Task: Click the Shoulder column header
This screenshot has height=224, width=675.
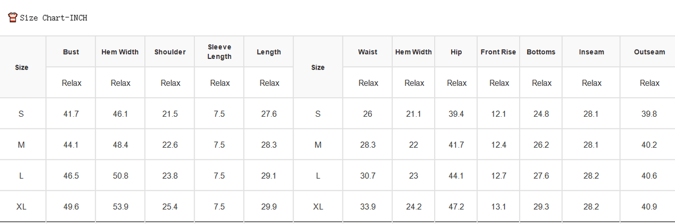Action: click(x=170, y=52)
